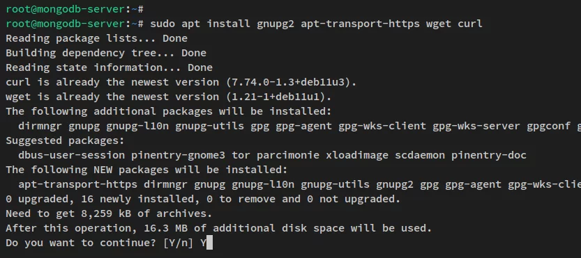This screenshot has height=258, width=581.
Task: Click 'gpg-wks-server' in additional packages line
Action: point(476,126)
